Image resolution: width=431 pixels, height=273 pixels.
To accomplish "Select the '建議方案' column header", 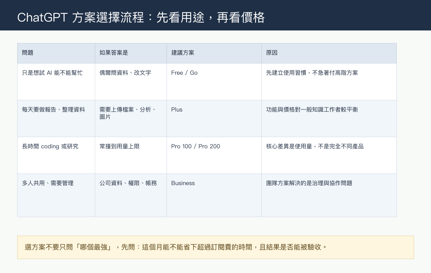I will (214, 53).
